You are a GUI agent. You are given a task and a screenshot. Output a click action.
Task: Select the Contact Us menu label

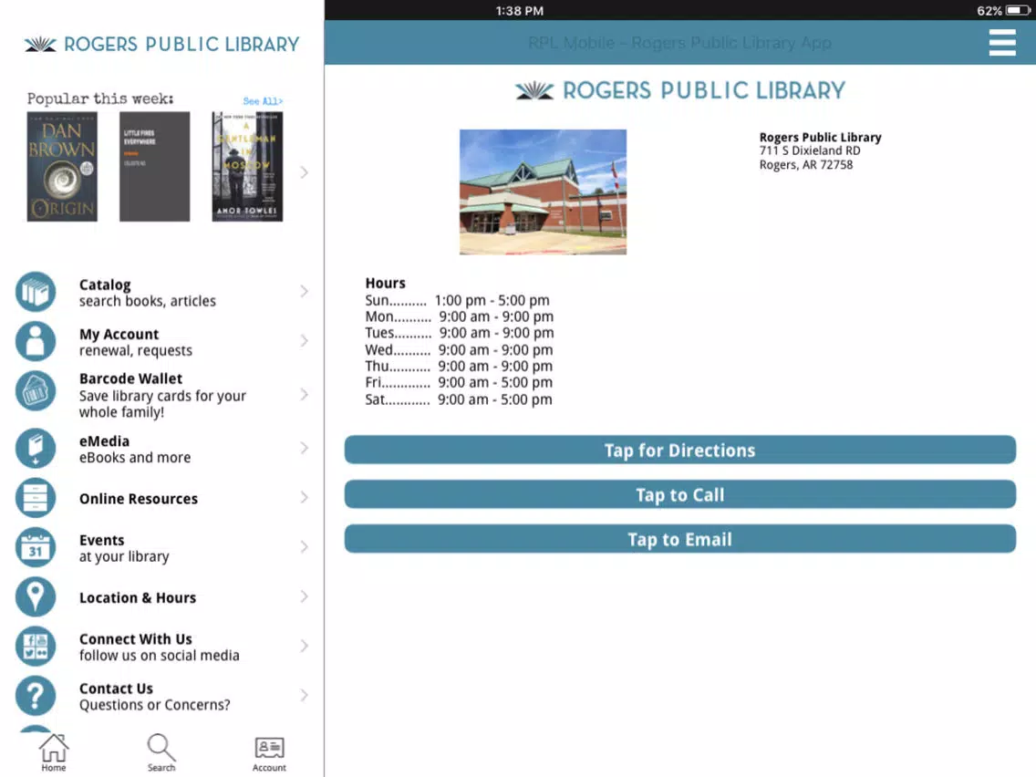click(x=117, y=689)
